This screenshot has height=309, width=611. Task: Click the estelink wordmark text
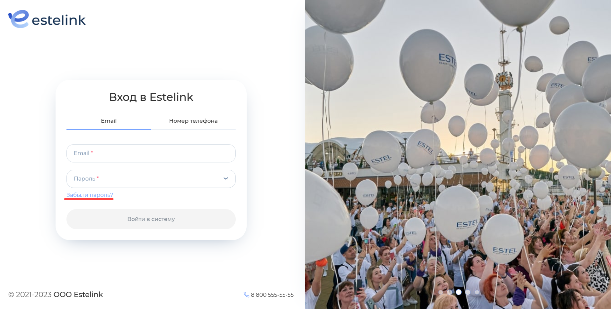(x=59, y=20)
